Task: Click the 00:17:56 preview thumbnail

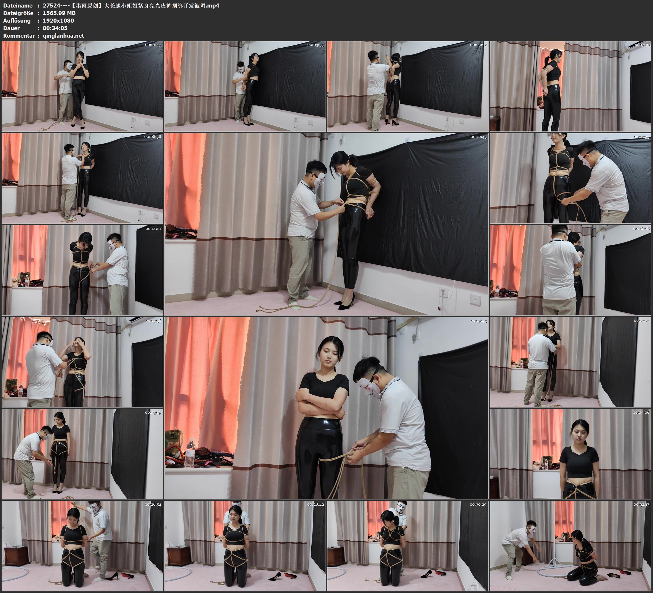Action: pos(82,362)
